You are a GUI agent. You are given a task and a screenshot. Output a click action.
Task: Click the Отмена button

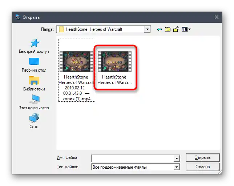[203, 167]
